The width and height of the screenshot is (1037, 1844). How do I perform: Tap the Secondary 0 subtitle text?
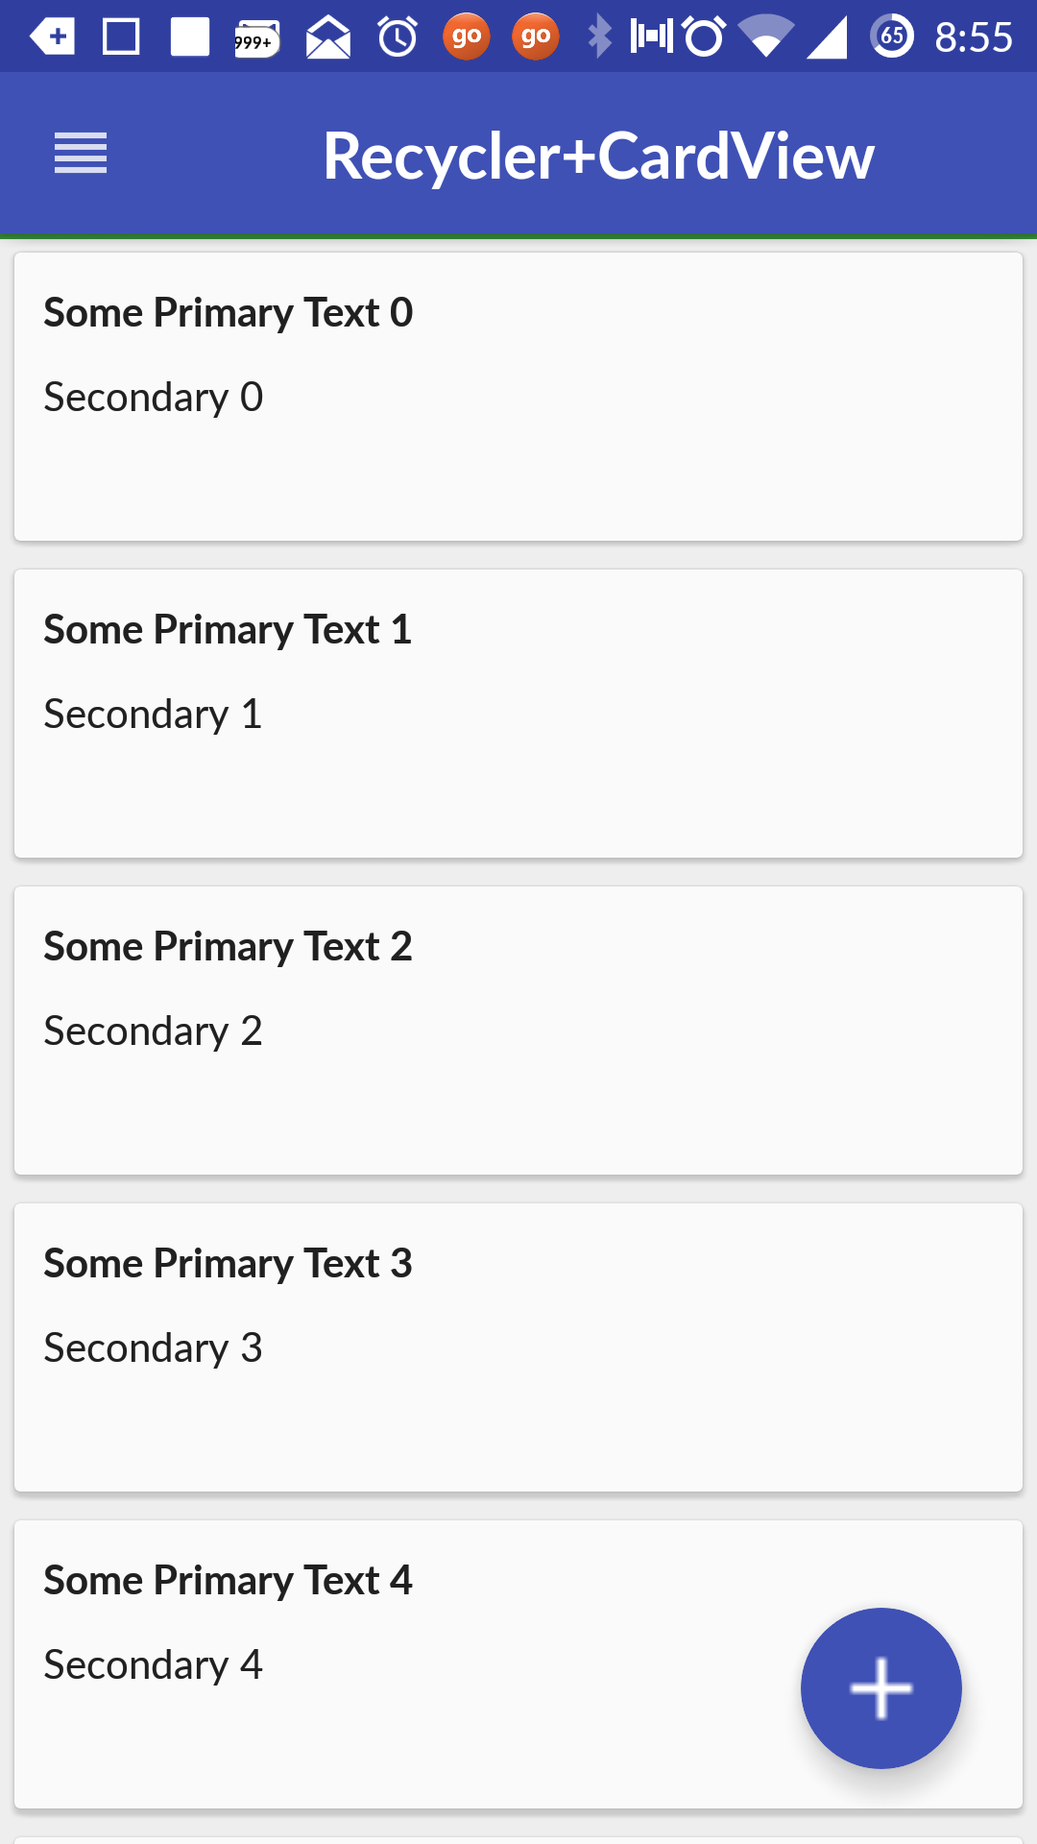[153, 397]
